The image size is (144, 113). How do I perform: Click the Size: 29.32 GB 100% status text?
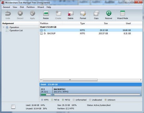pyautogui.click(x=67, y=105)
